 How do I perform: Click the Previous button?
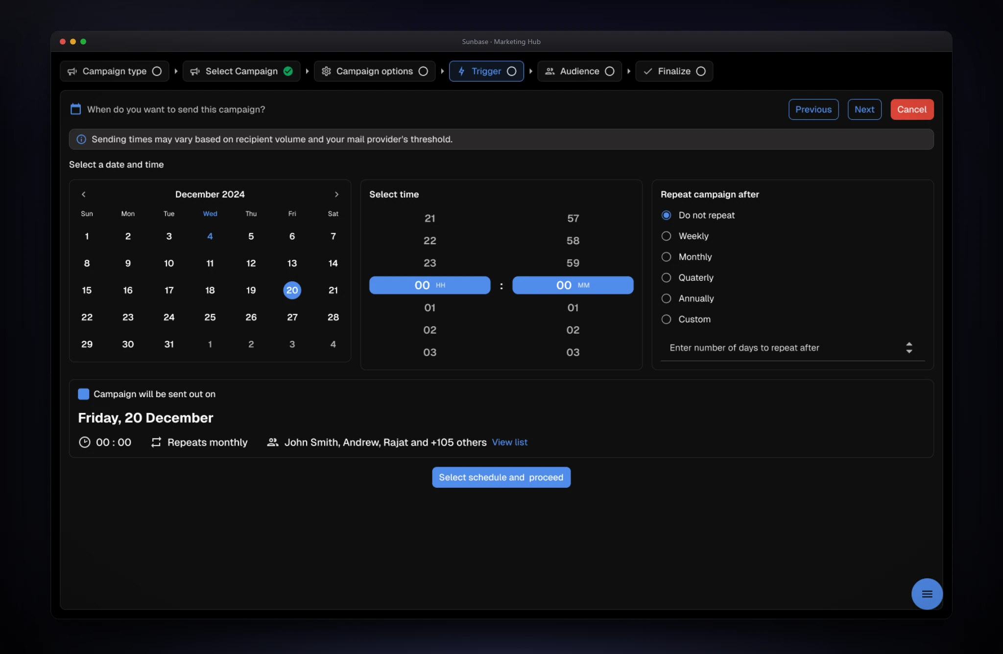point(813,110)
